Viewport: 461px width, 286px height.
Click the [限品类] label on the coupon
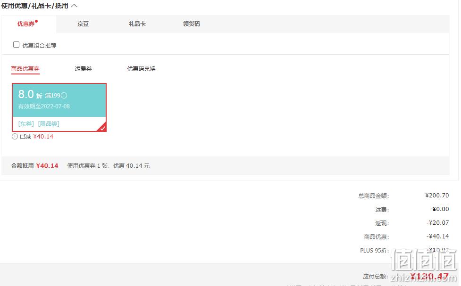coord(49,123)
